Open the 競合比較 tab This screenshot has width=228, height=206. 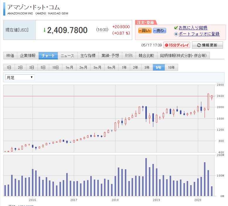(x=146, y=56)
